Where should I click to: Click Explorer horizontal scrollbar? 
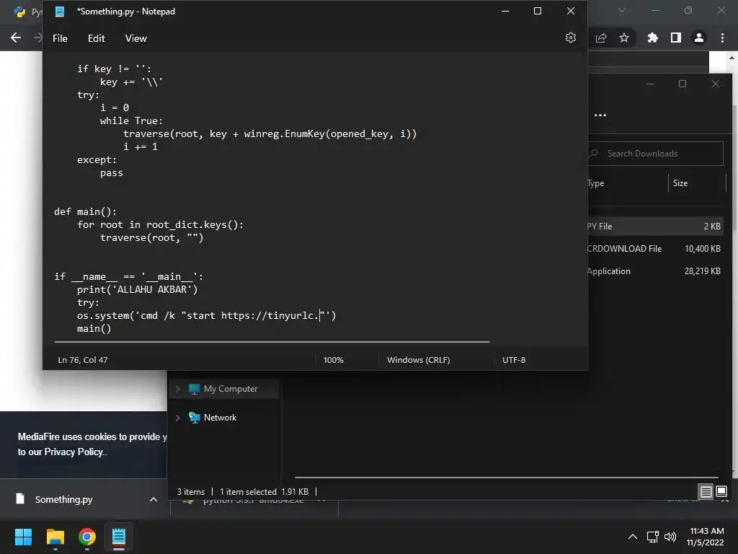[x=507, y=478]
